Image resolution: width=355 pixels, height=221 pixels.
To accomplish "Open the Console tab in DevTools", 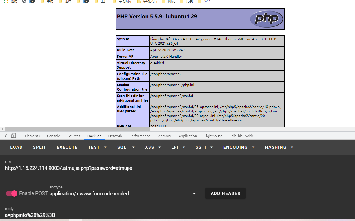I will coord(53,136).
